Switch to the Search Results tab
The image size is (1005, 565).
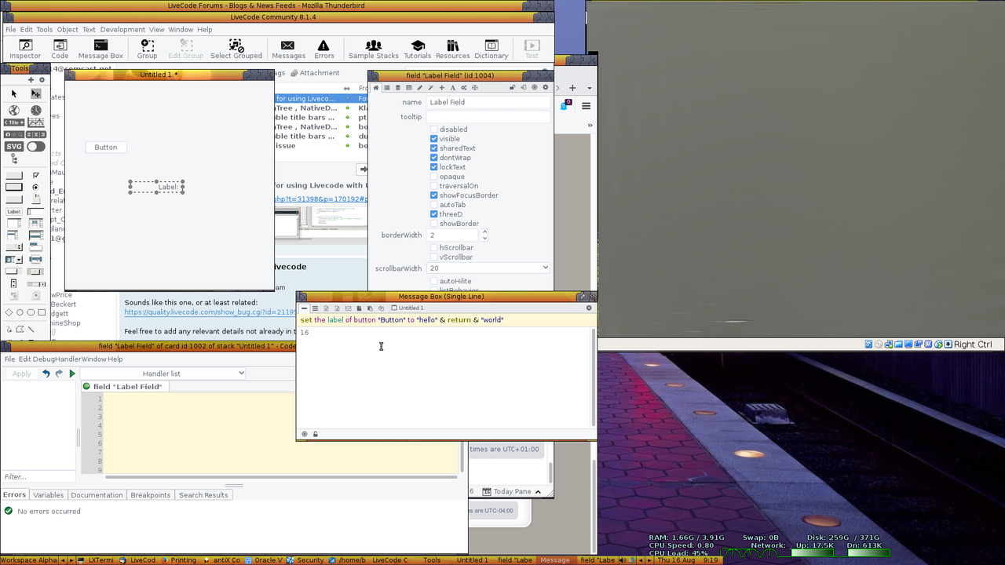click(203, 495)
